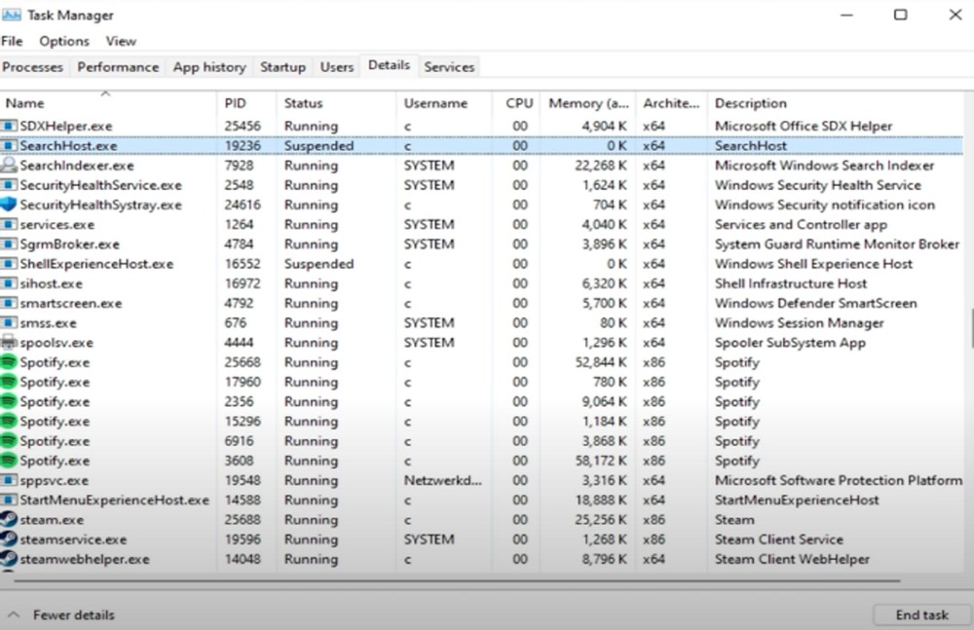
Task: Click the Netzwerkd... username cell
Action: [x=442, y=480]
